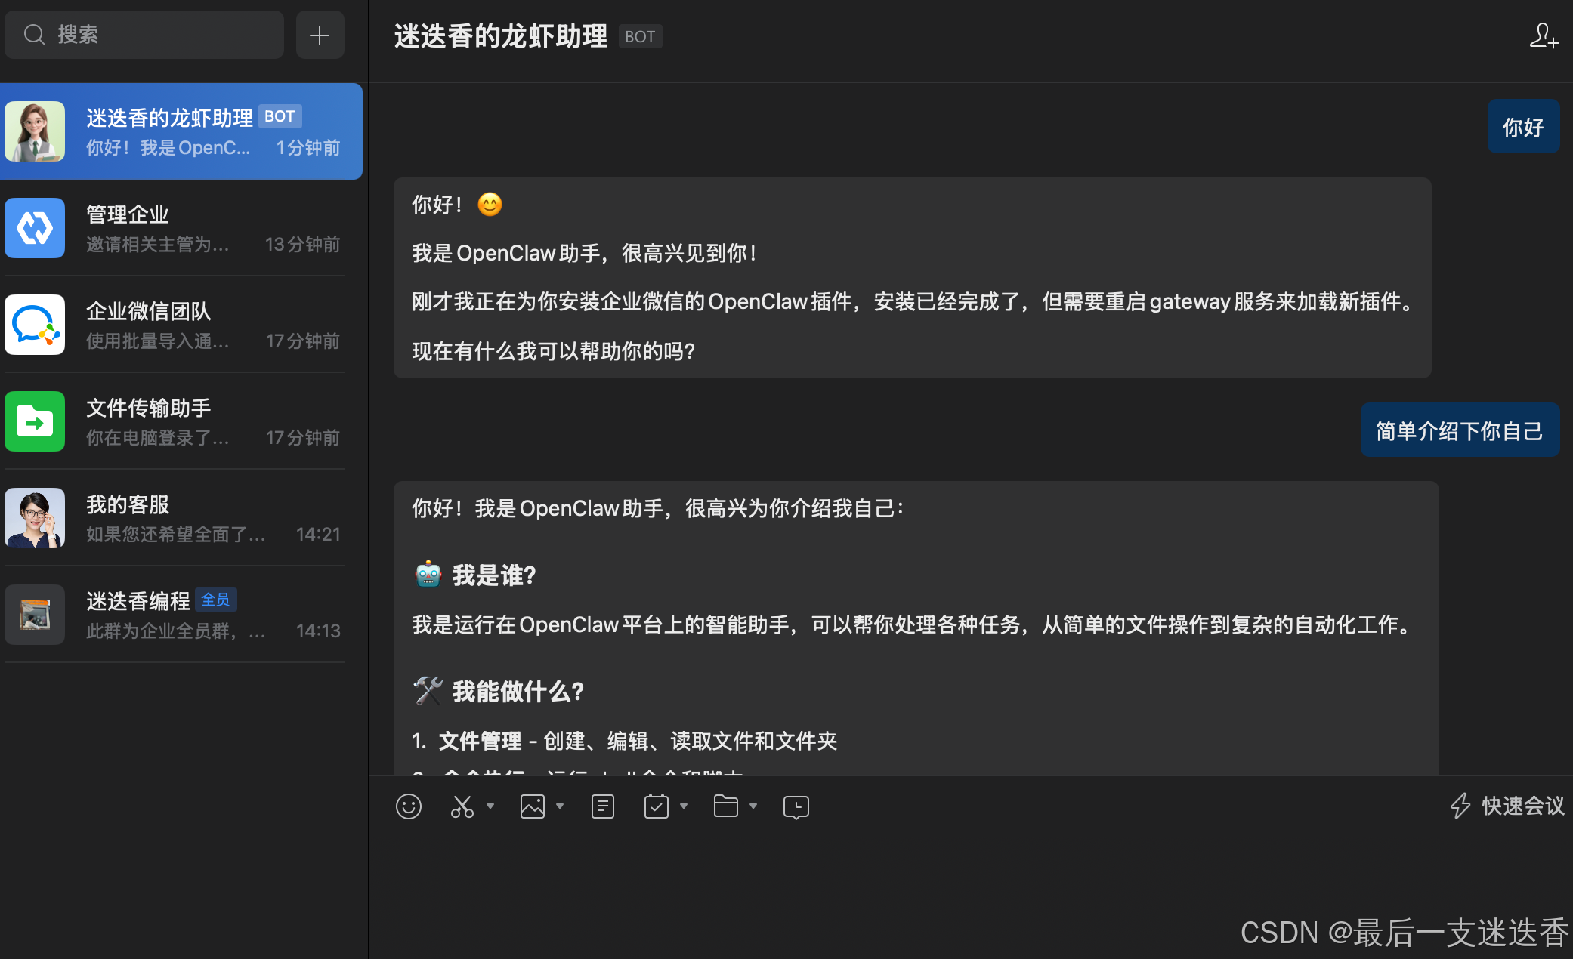Image resolution: width=1573 pixels, height=959 pixels.
Task: Open the 企业微信团队 conversation
Action: pyautogui.click(x=181, y=325)
